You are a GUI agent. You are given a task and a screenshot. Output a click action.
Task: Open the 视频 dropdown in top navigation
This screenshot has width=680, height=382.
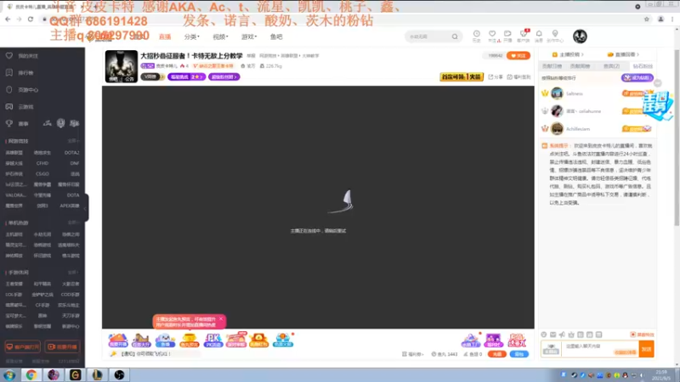(x=220, y=37)
